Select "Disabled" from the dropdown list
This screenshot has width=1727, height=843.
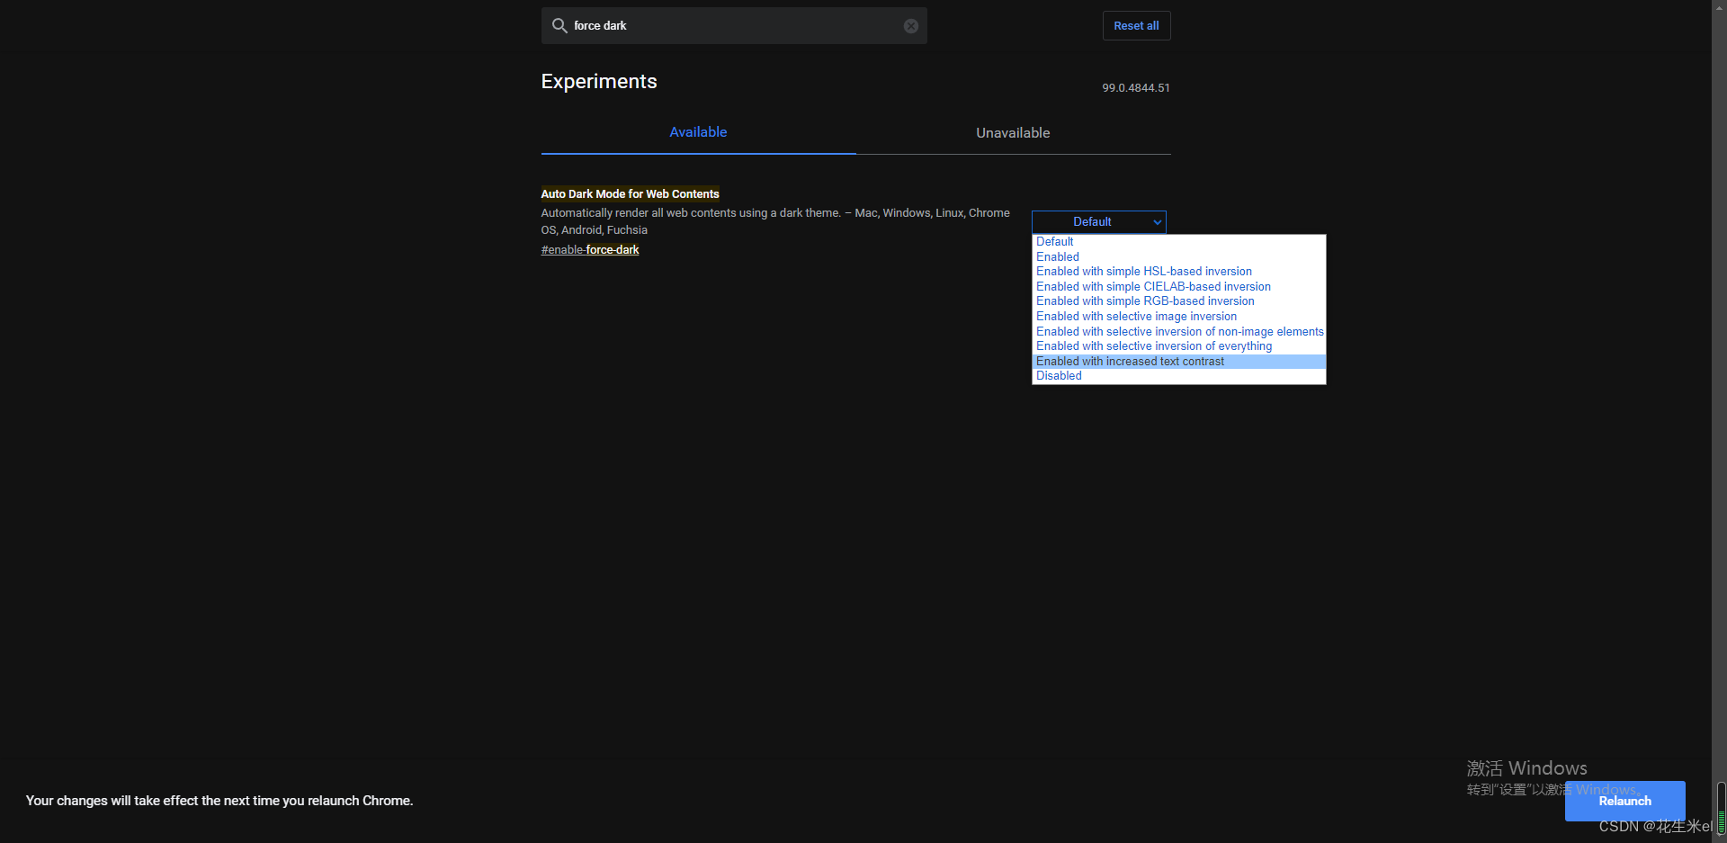(x=1059, y=375)
